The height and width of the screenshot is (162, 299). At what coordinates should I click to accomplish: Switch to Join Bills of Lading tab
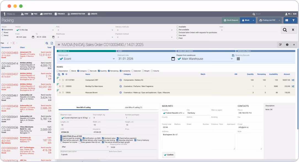[133, 107]
